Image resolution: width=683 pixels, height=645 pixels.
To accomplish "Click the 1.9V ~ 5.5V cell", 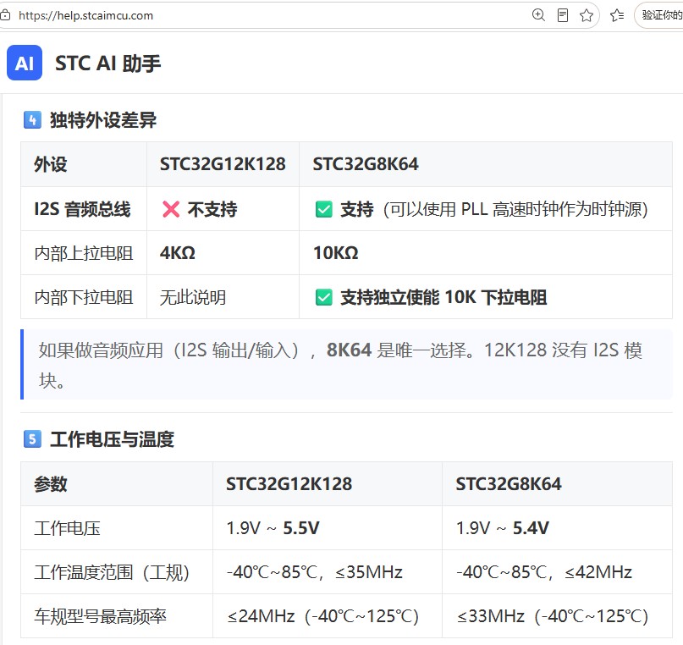I will tap(273, 528).
